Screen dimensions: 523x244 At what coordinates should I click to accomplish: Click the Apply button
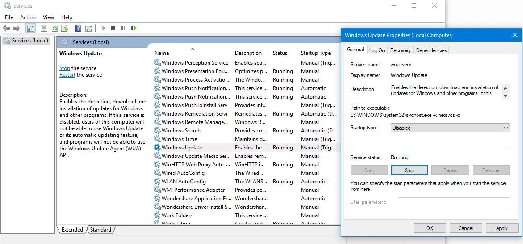502,228
